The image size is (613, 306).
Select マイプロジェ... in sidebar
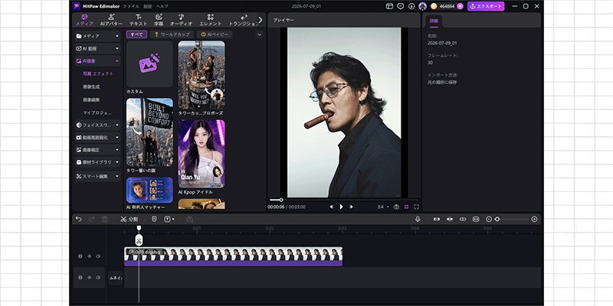pos(97,112)
